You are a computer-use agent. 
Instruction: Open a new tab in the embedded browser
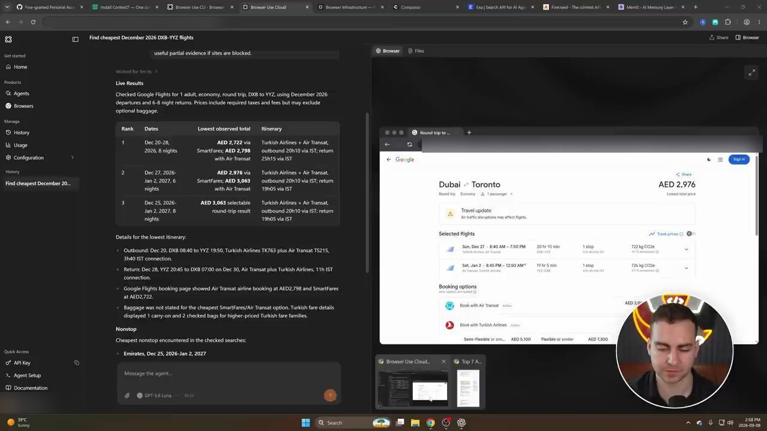coord(469,132)
